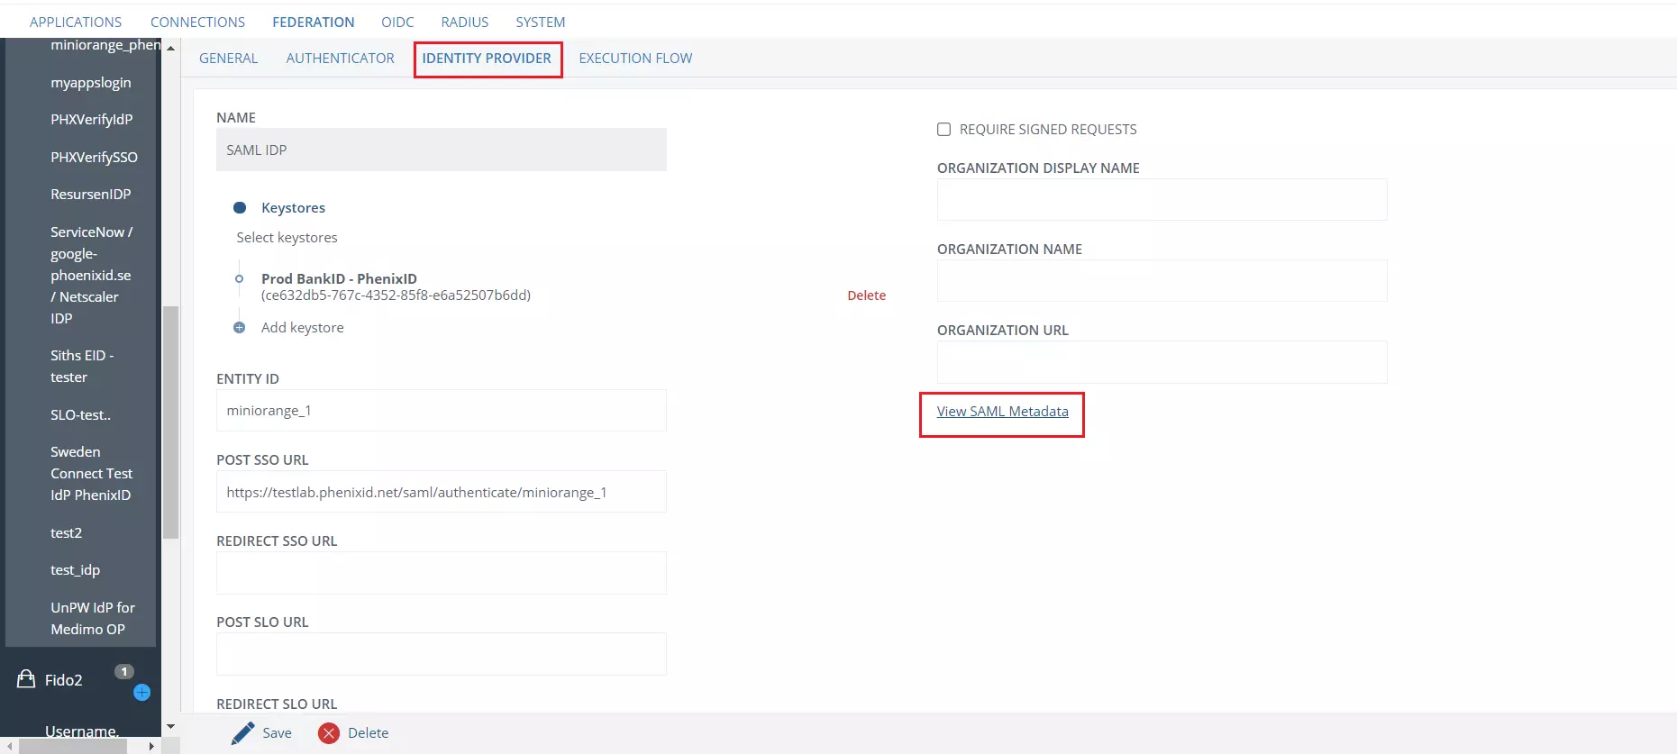Click the Fido2 lock icon
The height and width of the screenshot is (754, 1677).
26,679
